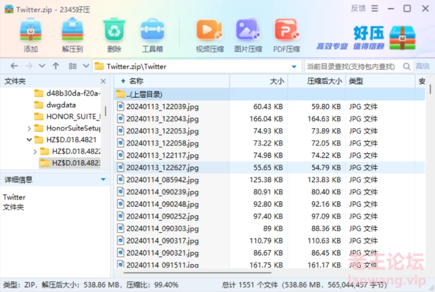This screenshot has width=435, height=292.
Task: Select the HONOR_SUITE_ folder
Action: (67, 117)
